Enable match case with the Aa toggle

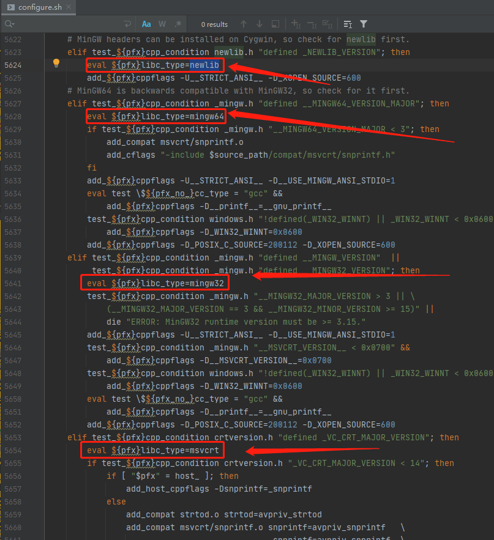145,24
